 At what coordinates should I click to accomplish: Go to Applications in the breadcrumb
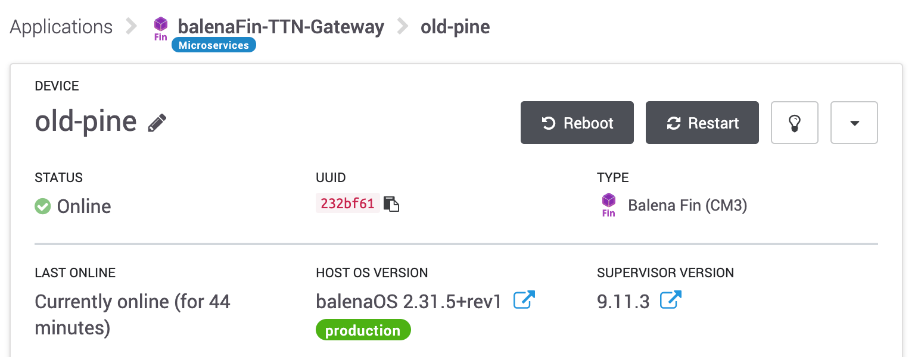[61, 27]
